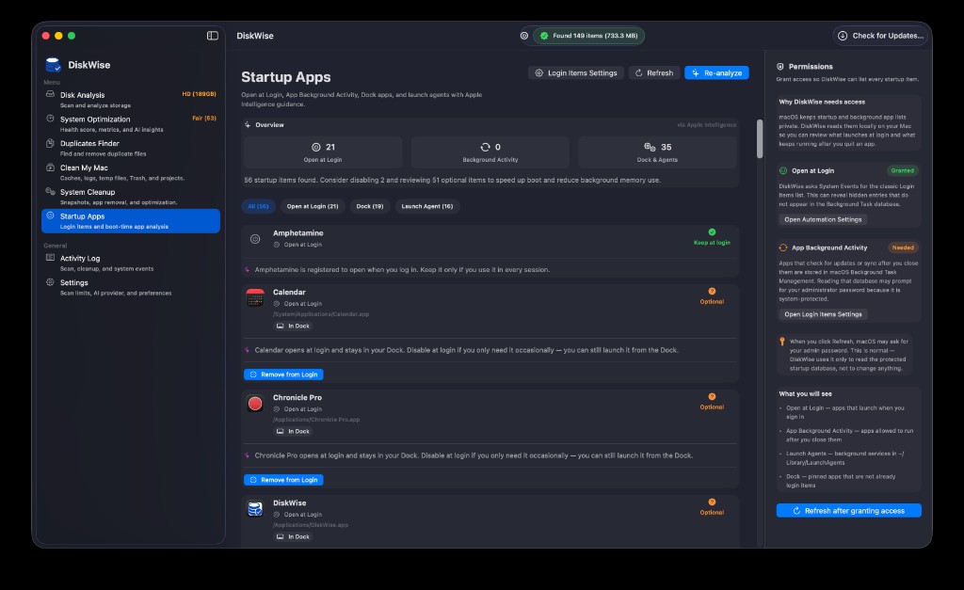
Task: Click the Re-analyze button
Action: coord(716,72)
